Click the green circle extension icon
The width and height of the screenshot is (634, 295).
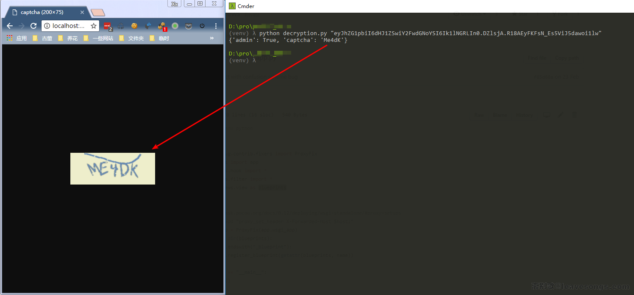click(x=175, y=26)
